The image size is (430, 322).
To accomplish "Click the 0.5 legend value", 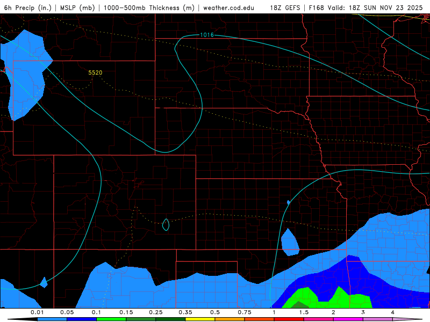I will coord(215,312).
